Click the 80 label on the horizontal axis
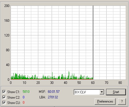Screen dimensions: 129x107 (120, 83)
